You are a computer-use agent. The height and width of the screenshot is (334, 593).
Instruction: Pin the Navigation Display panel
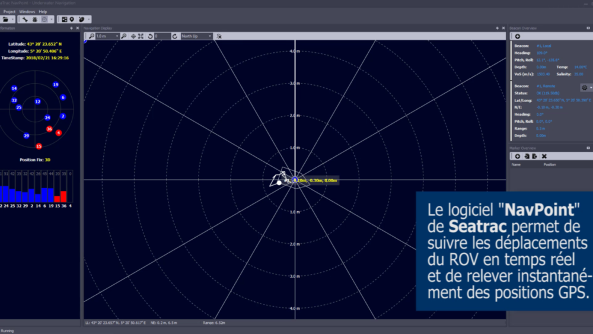(x=497, y=28)
